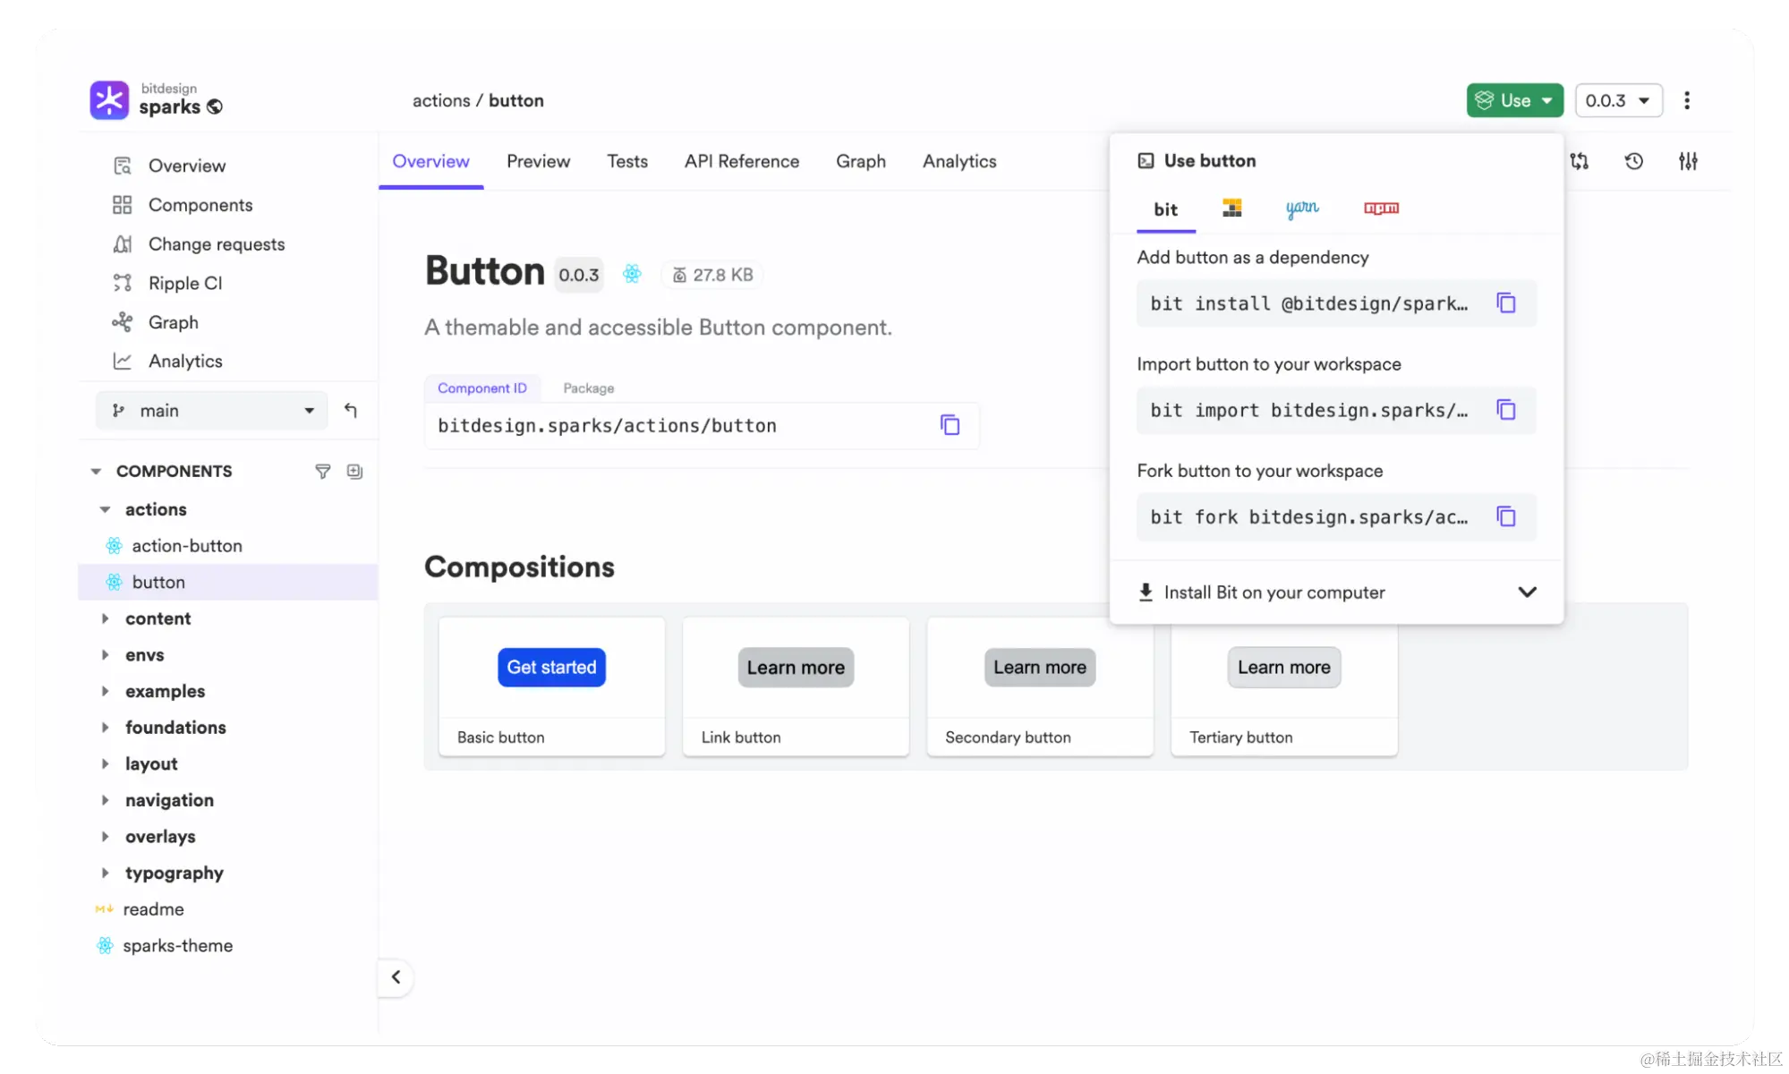Open the settings sliders icon
This screenshot has width=1789, height=1074.
1688,161
